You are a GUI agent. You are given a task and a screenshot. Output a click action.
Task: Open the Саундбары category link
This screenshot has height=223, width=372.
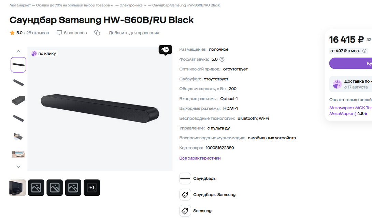coord(204,178)
